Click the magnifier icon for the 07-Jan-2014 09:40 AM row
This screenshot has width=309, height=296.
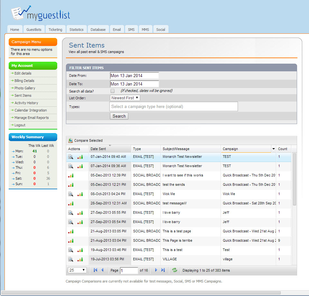click(x=71, y=157)
